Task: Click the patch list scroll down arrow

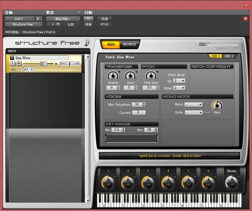Action: pos(88,200)
